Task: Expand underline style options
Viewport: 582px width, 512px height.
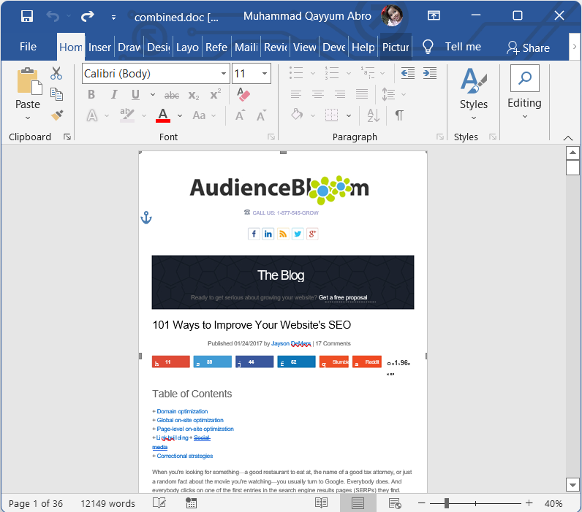Action: click(x=153, y=94)
